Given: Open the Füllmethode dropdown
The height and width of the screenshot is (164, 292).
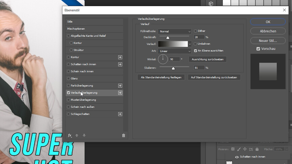Looking at the screenshot, I should [175, 31].
